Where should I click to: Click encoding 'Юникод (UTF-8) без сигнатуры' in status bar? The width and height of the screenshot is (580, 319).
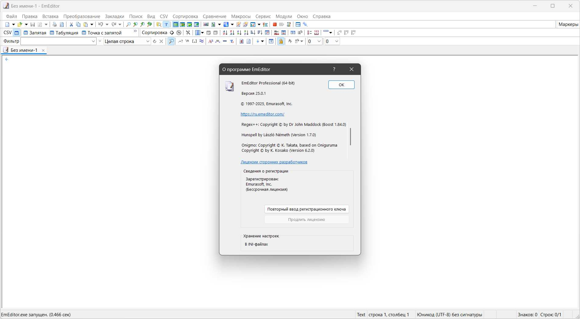coord(449,314)
